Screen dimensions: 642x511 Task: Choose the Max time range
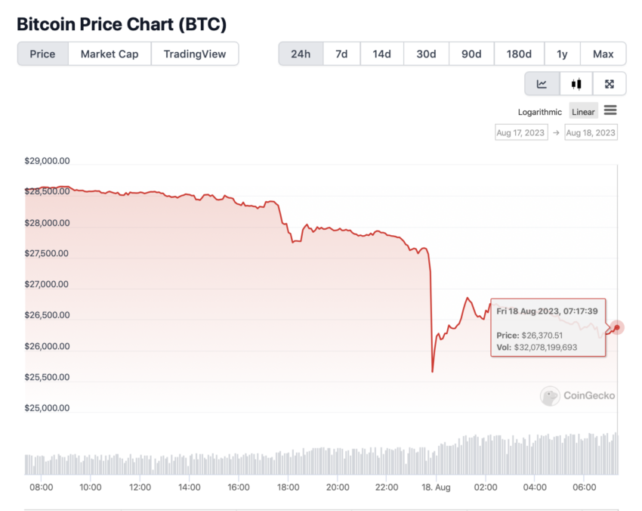point(603,54)
